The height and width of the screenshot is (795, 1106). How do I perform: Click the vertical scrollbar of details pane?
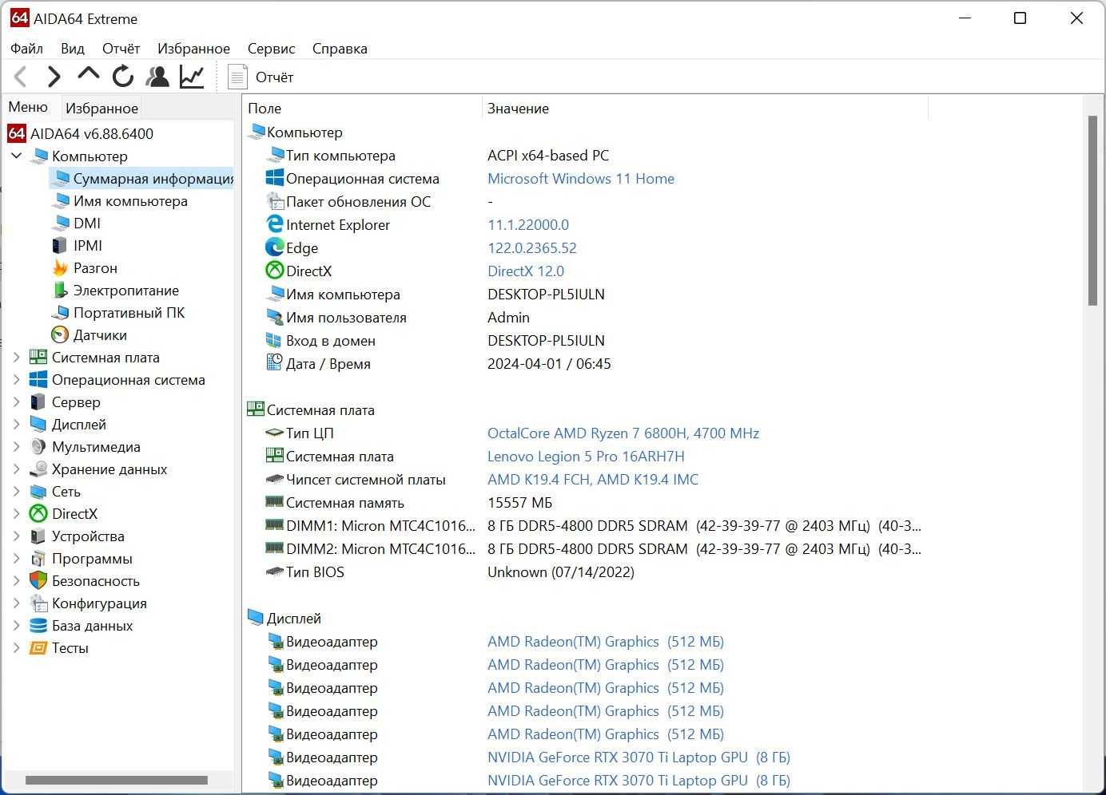pyautogui.click(x=1092, y=211)
